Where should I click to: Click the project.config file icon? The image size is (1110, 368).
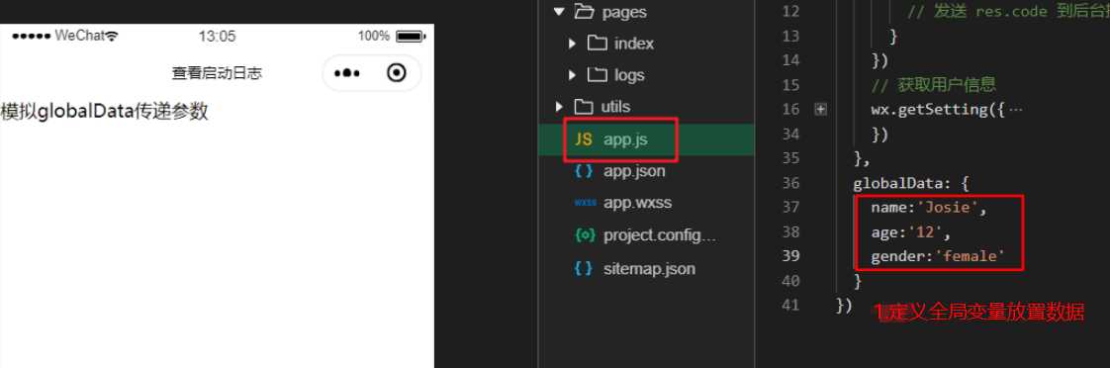[x=586, y=235]
